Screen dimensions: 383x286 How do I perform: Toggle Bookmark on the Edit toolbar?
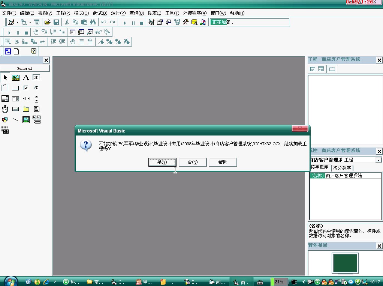(101, 42)
